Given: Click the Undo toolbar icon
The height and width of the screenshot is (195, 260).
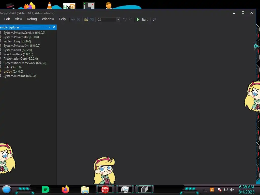Looking at the screenshot, I should pos(125,19).
